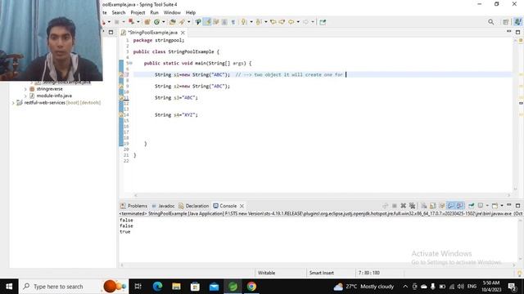The image size is (524, 294).
Task: Click the Back navigation arrow icon
Action: point(291,22)
